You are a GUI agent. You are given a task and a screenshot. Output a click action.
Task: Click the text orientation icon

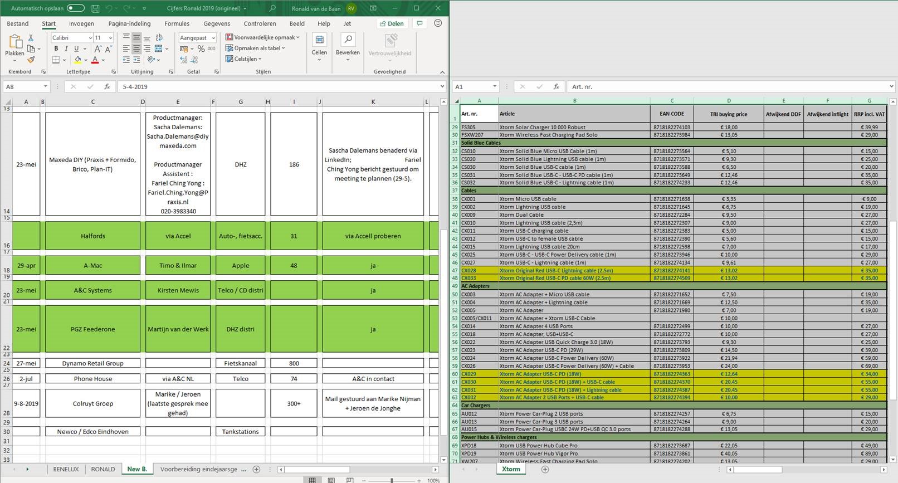150,60
